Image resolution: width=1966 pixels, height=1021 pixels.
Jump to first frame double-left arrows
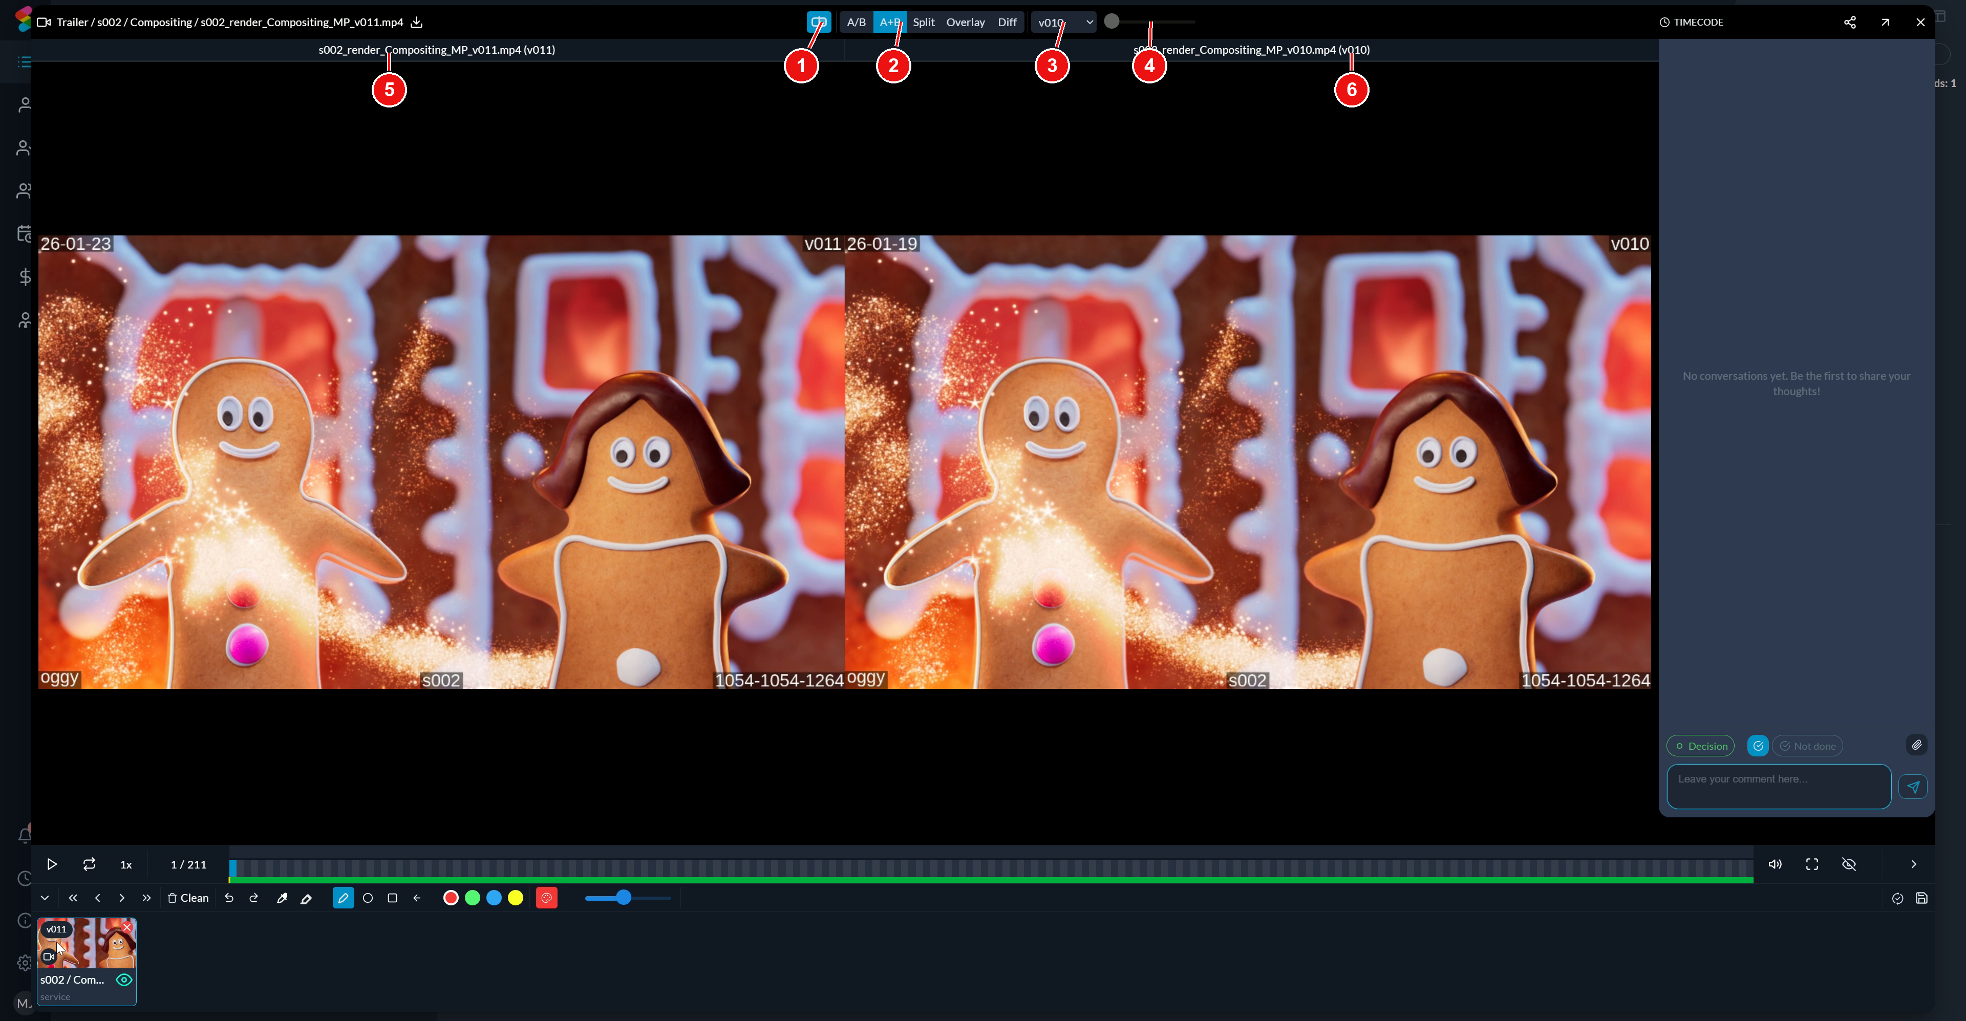pyautogui.click(x=73, y=898)
